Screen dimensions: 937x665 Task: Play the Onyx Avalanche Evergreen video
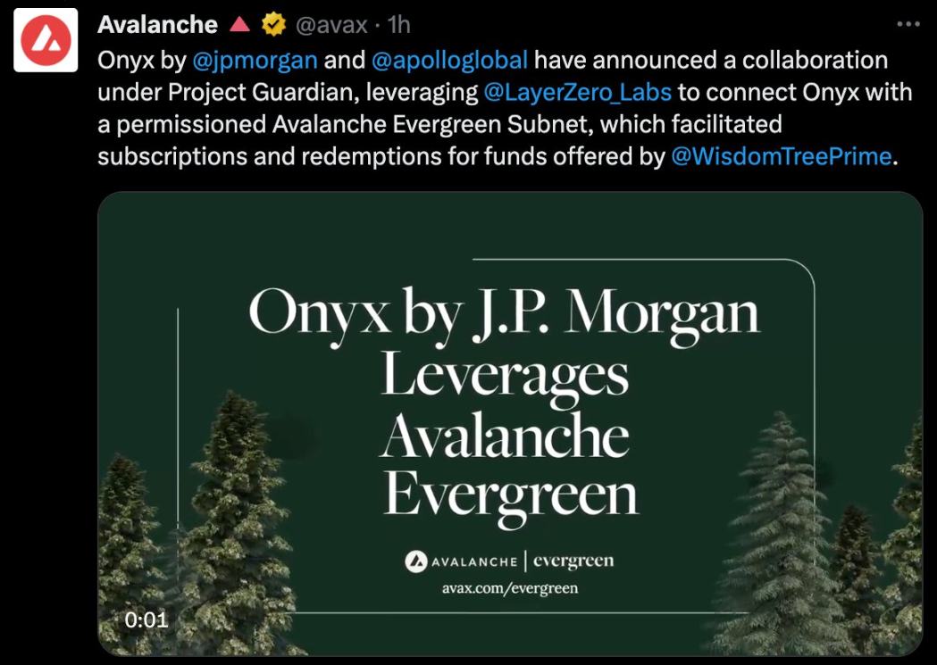click(x=510, y=424)
